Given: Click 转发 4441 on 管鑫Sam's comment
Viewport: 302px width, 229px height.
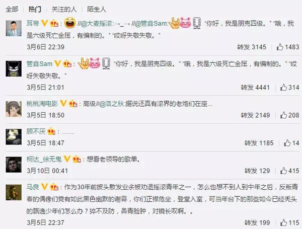Looking at the screenshot, I should coord(255,87).
